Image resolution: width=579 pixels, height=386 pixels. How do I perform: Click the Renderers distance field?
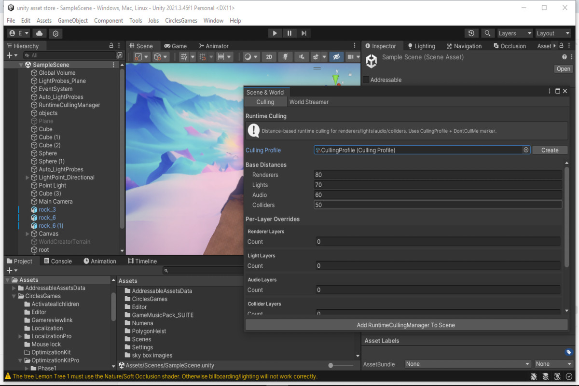pyautogui.click(x=438, y=175)
